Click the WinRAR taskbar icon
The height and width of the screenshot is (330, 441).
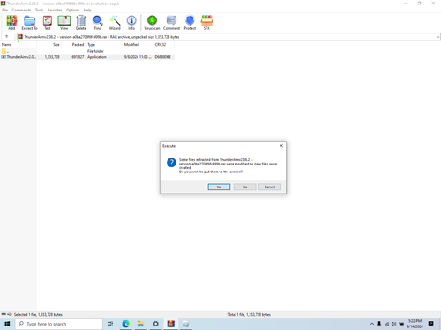coord(171,324)
